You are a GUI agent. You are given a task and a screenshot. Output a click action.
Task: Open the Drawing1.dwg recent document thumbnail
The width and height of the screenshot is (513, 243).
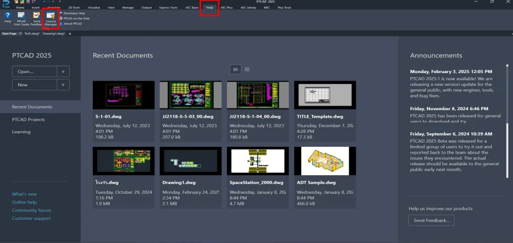[x=190, y=161]
